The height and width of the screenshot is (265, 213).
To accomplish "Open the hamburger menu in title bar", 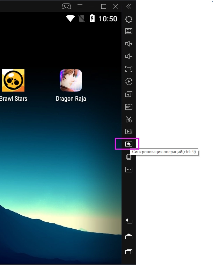I will 80,6.
